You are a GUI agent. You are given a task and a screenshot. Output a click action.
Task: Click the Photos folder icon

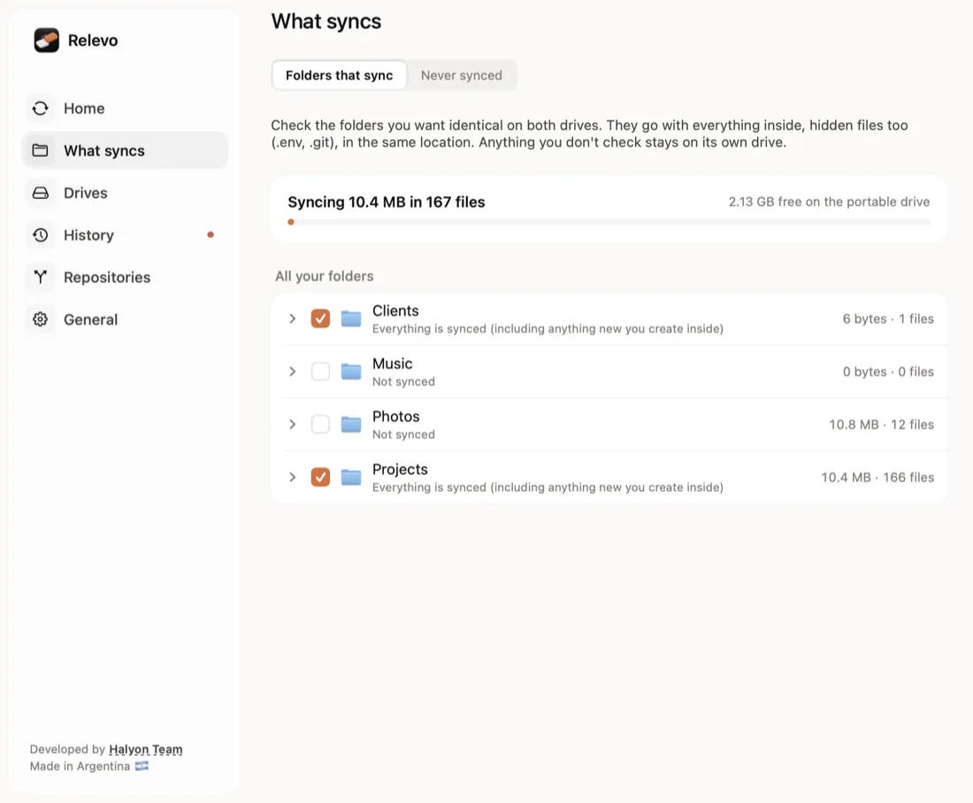pos(351,424)
